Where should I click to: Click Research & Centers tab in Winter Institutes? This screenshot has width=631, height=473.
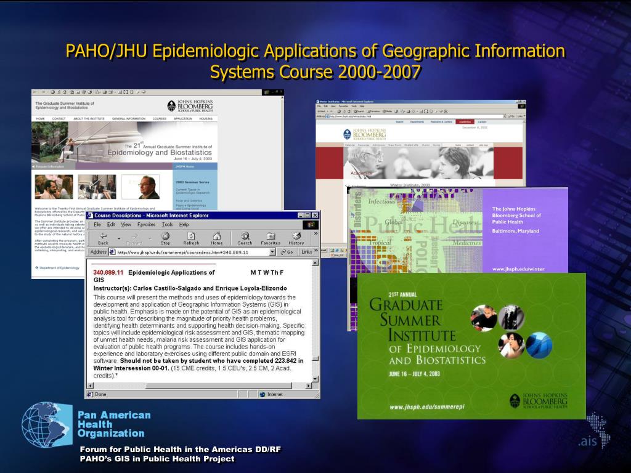(441, 122)
